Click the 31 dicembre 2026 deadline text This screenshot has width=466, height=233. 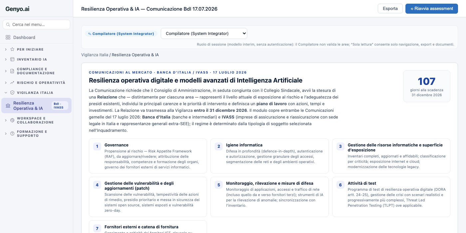[426, 95]
